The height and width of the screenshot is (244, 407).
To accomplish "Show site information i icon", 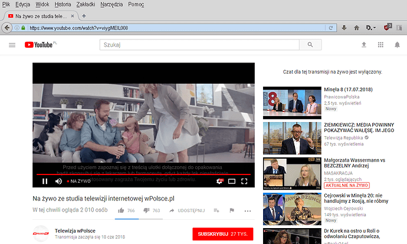I will click(17, 28).
